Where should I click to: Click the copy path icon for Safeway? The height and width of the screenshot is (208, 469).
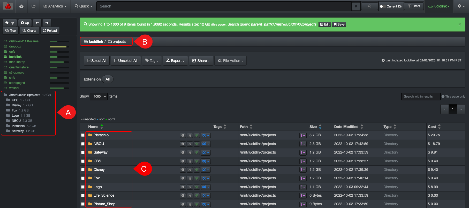190,153
